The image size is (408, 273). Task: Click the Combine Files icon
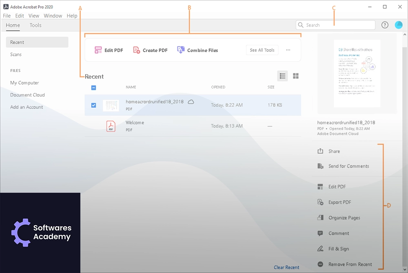(x=181, y=50)
